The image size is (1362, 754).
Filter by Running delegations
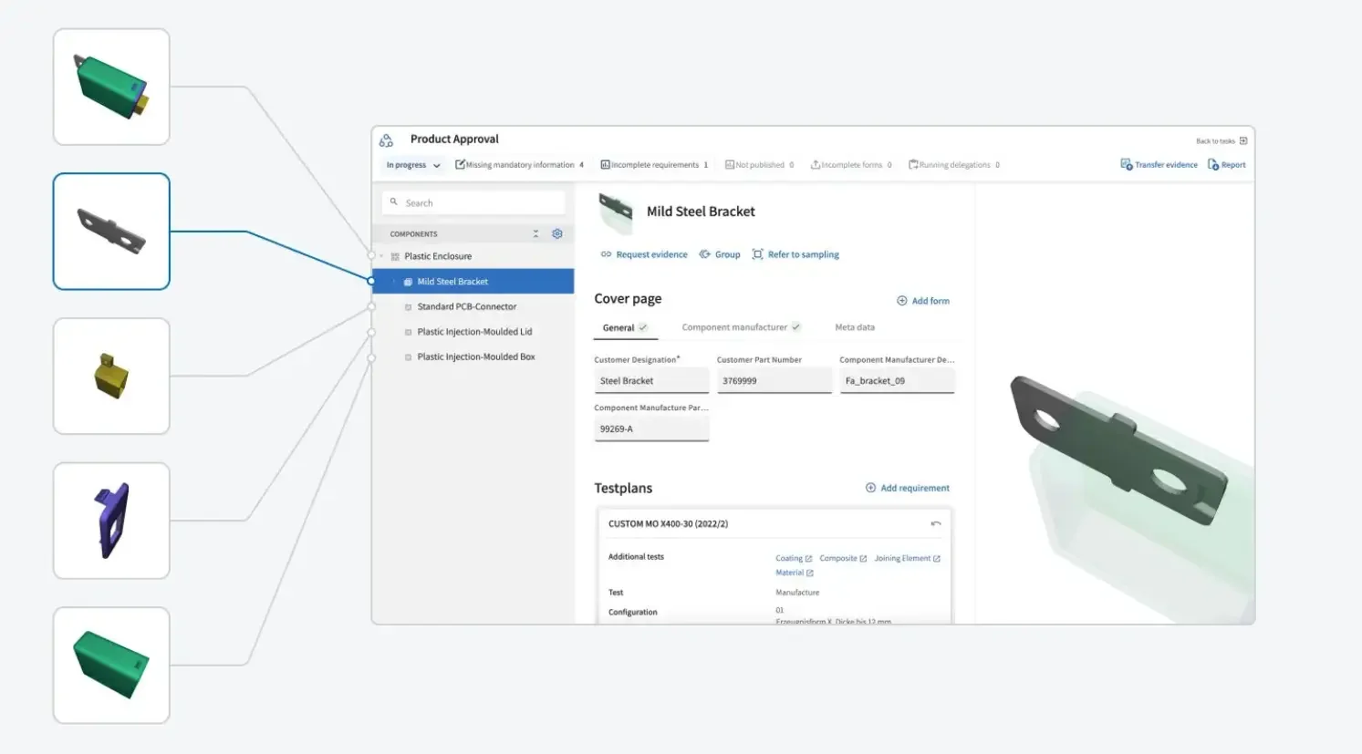coord(954,165)
